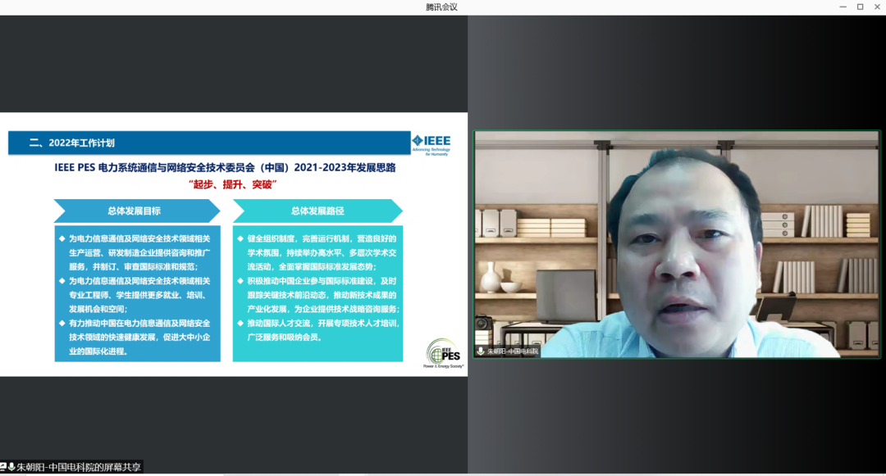
Task: Click the text line 专业工程师、学生提供更多就业、培训
Action: (x=137, y=295)
